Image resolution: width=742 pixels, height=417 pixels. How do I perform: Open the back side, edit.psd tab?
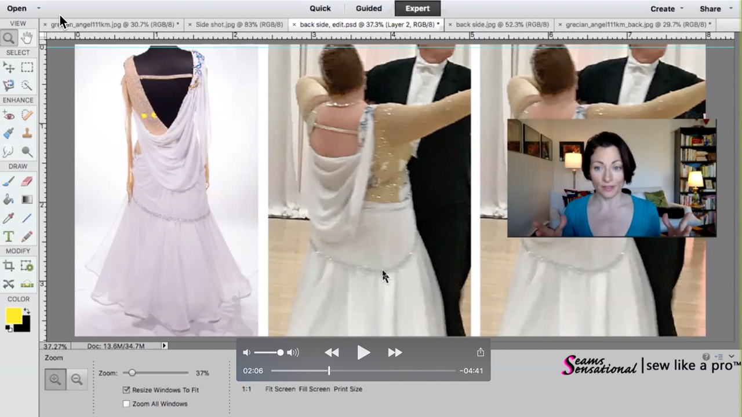pos(365,24)
